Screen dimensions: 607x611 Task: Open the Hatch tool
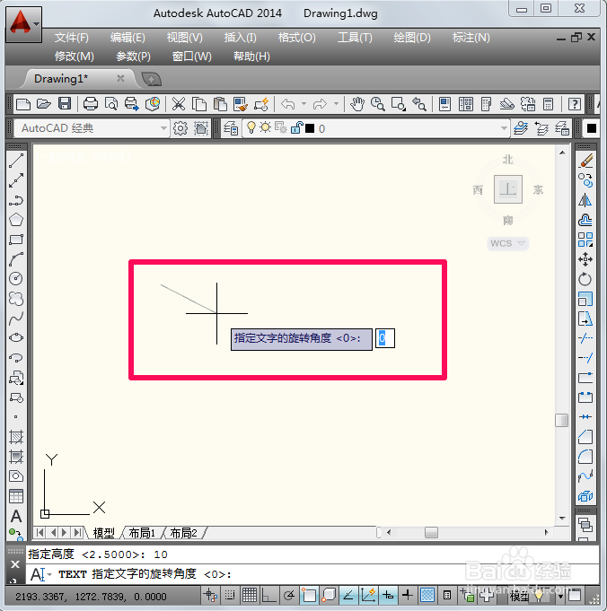(16, 437)
